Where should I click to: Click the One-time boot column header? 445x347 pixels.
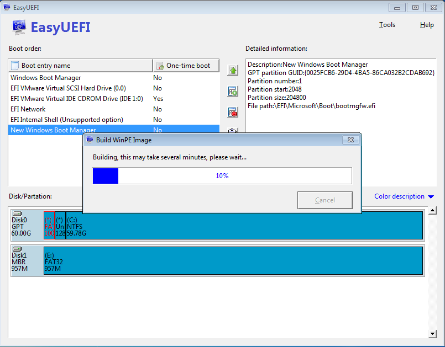point(186,66)
